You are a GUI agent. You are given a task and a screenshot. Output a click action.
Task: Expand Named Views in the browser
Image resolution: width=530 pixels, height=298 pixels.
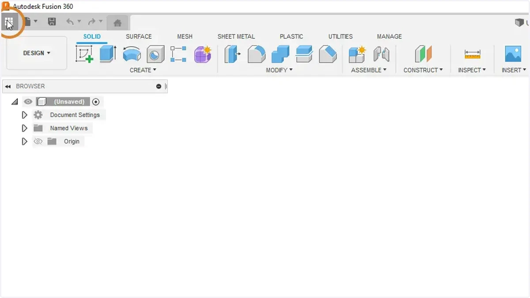point(25,128)
